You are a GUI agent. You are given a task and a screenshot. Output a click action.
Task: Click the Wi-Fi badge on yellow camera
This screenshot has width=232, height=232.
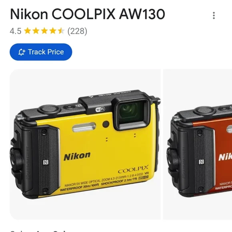click(100, 109)
